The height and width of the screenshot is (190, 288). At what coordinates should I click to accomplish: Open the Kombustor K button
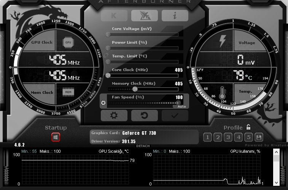coord(114,16)
